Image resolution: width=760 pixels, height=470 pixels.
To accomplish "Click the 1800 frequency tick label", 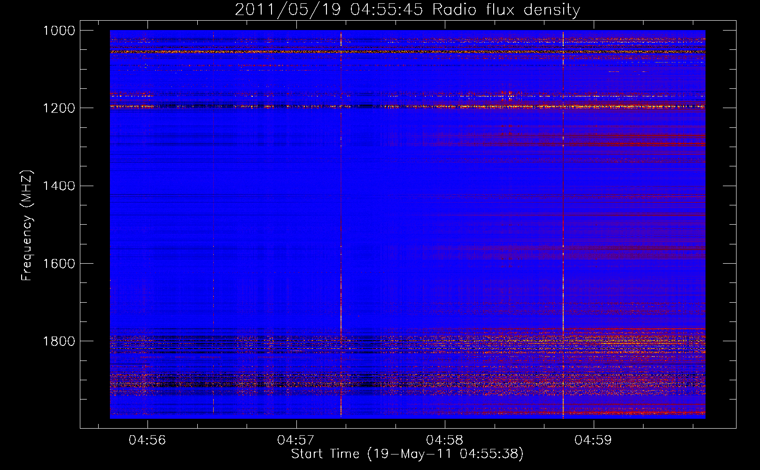I will pos(59,341).
